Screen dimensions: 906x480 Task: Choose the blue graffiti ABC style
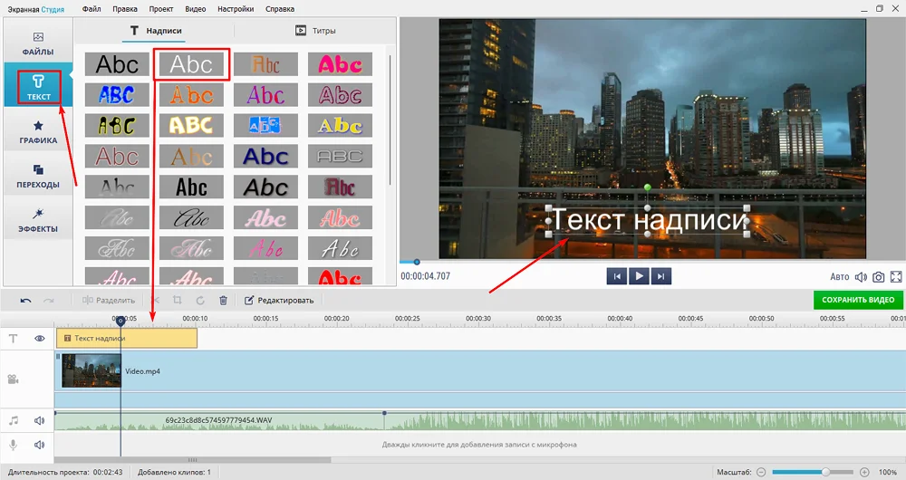pos(117,95)
